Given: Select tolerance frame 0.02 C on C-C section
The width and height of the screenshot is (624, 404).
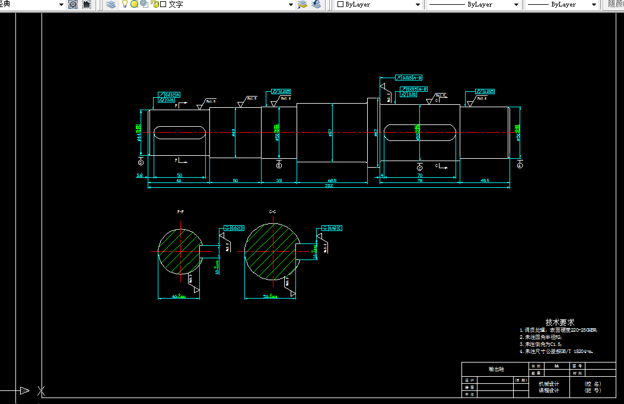Looking at the screenshot, I should [332, 228].
